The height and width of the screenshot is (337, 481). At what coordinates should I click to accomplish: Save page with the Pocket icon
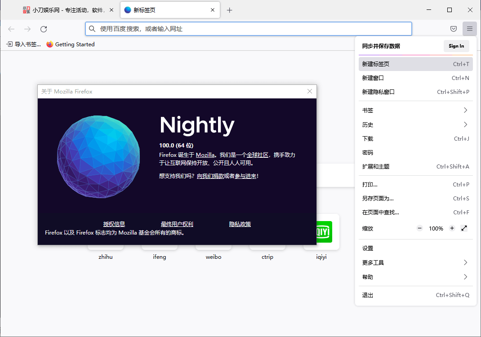[x=454, y=28]
